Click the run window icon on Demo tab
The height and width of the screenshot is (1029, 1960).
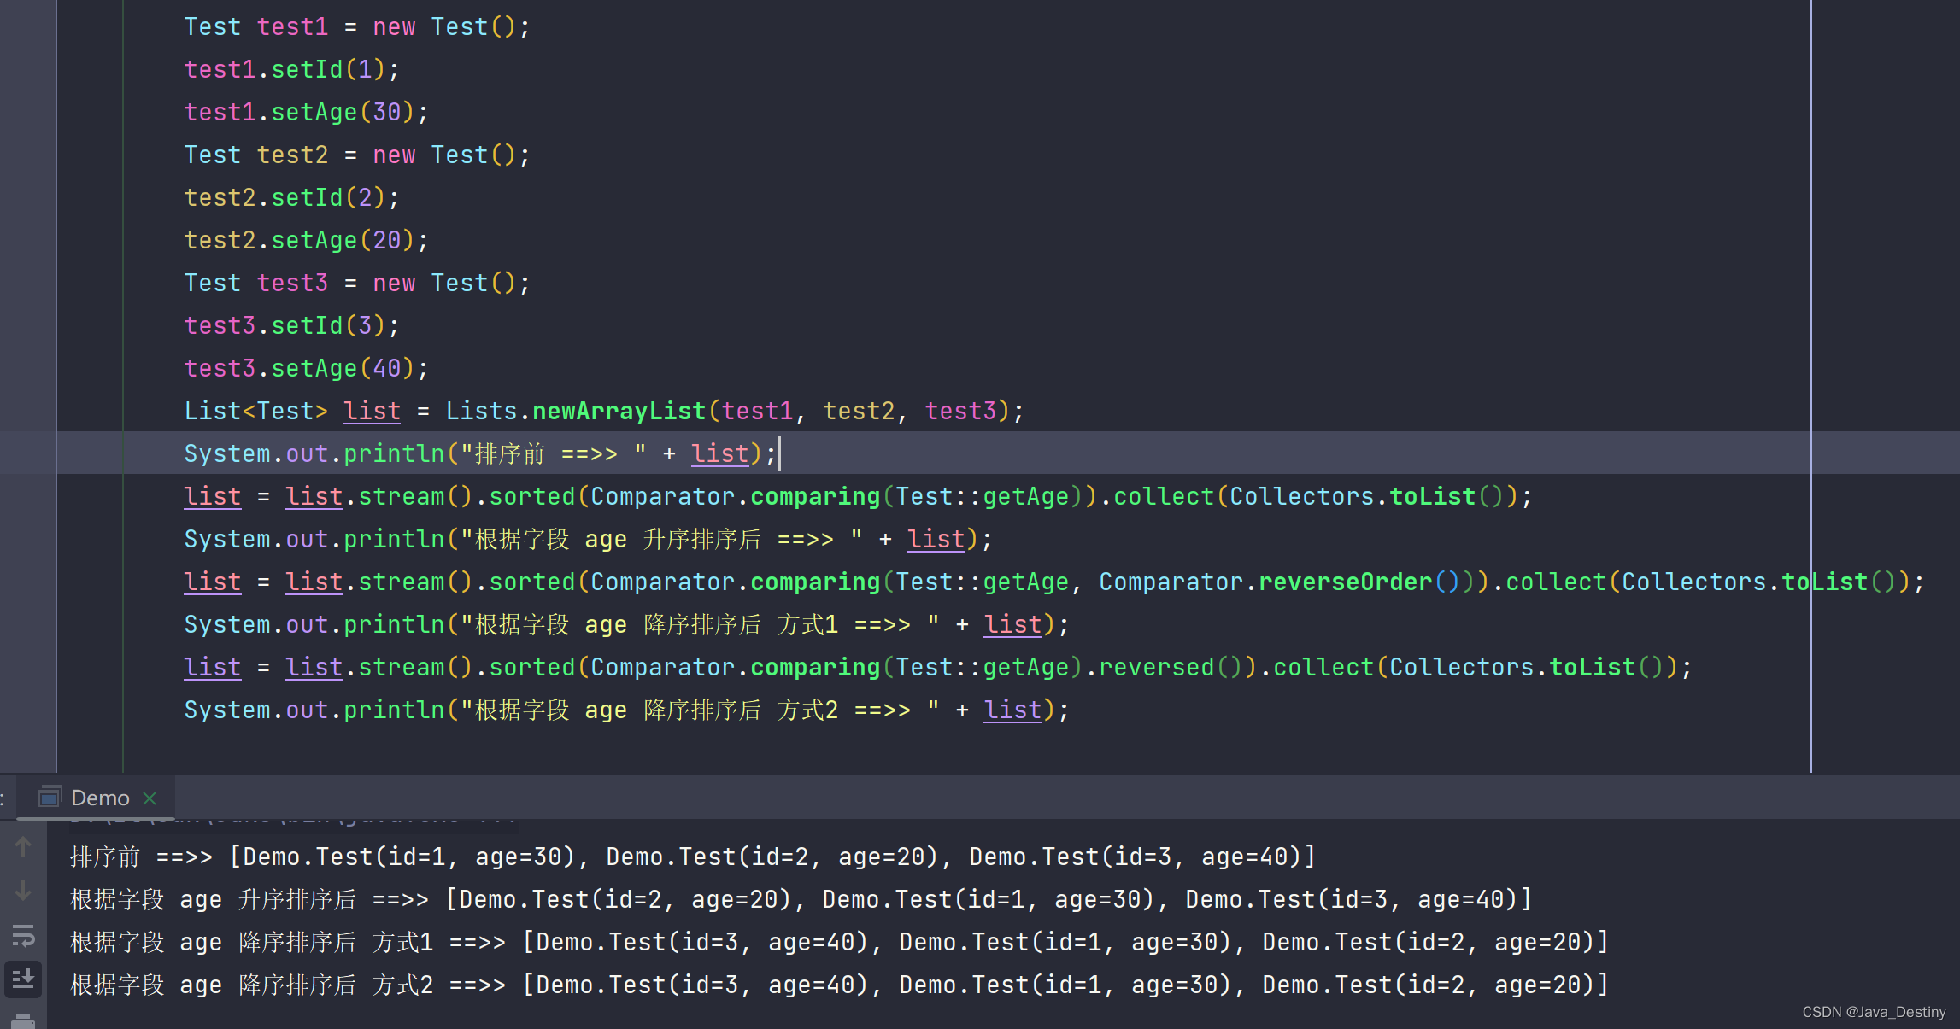coord(50,797)
